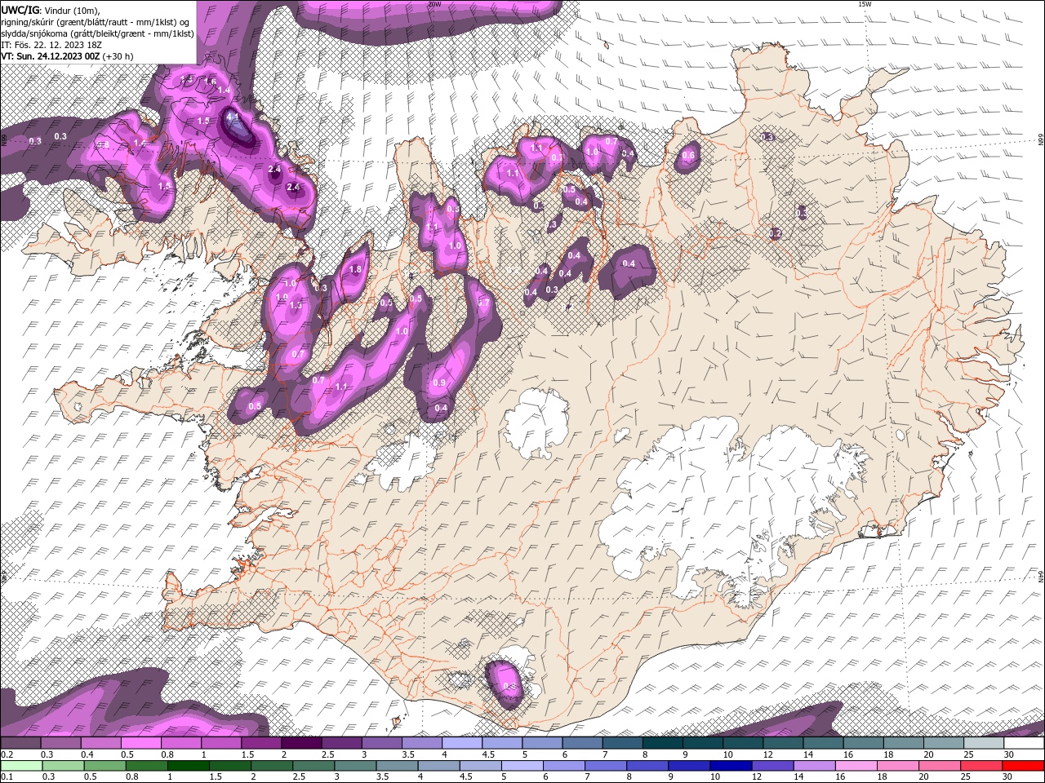Image resolution: width=1045 pixels, height=783 pixels.
Task: Click the light grey legend swatch labeled 25
Action: click(x=984, y=743)
